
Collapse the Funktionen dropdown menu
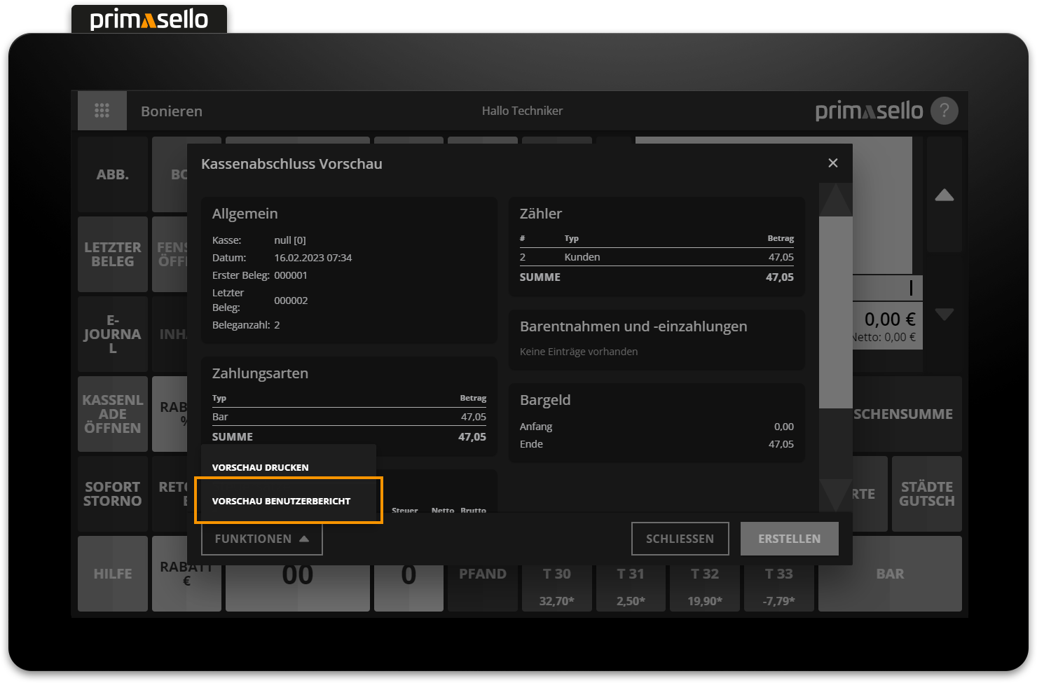click(x=261, y=539)
